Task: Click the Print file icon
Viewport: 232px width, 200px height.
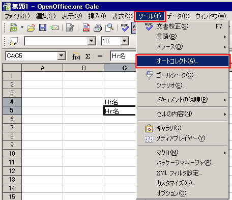Action: (98, 27)
